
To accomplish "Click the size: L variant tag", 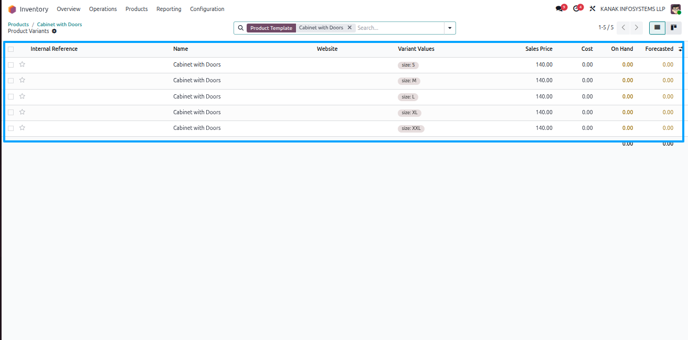I will point(408,97).
